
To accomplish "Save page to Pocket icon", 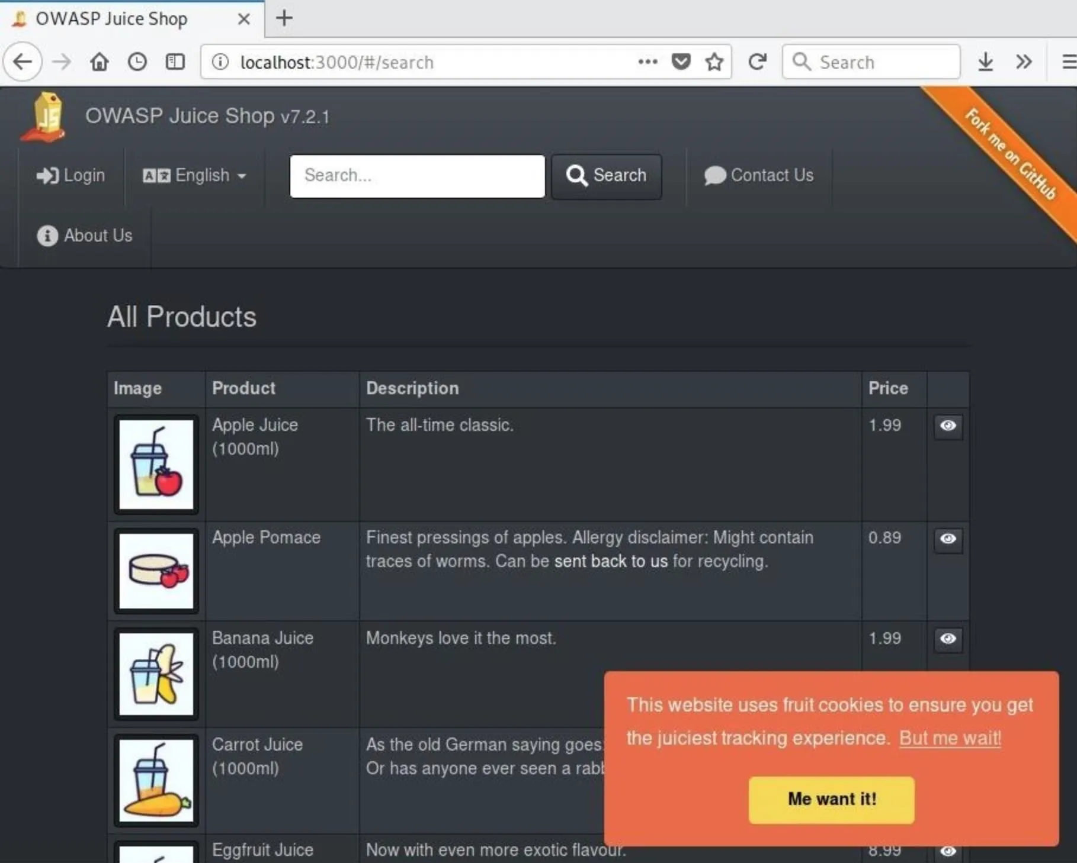I will click(681, 62).
